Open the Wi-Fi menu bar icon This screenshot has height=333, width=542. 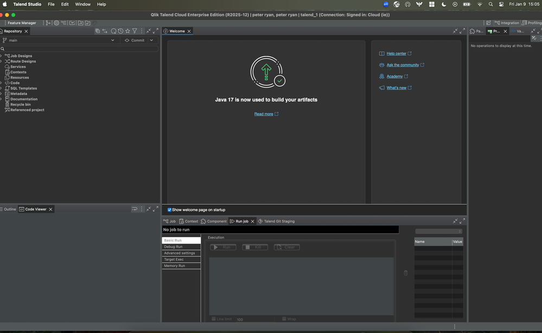pyautogui.click(x=480, y=4)
